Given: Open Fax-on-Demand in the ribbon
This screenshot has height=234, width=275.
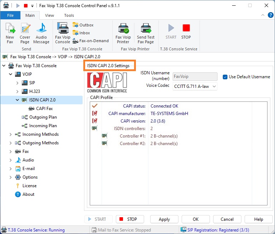Looking at the screenshot, I should tap(91, 41).
